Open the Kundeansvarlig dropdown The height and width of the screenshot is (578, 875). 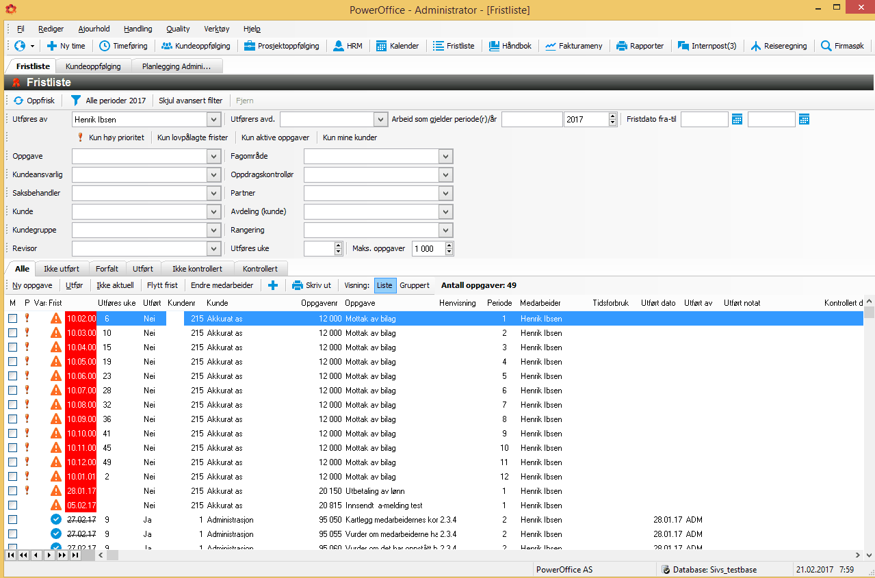[214, 175]
